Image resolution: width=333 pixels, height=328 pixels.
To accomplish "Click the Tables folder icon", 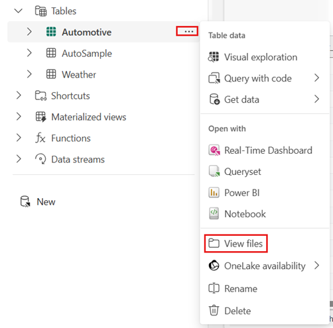I will 40,11.
